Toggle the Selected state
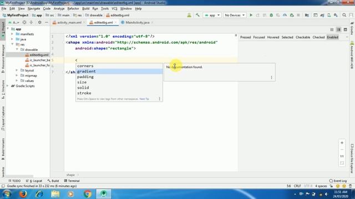This screenshot has height=199, width=355. [x=287, y=37]
